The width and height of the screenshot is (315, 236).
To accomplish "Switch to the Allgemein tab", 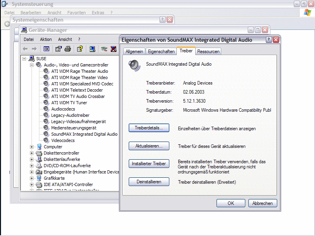I will click(134, 52).
